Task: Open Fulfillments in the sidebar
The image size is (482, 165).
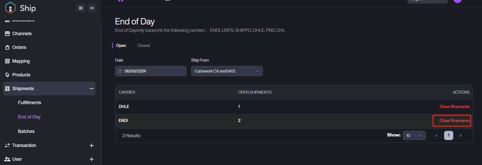Action: pyautogui.click(x=30, y=102)
